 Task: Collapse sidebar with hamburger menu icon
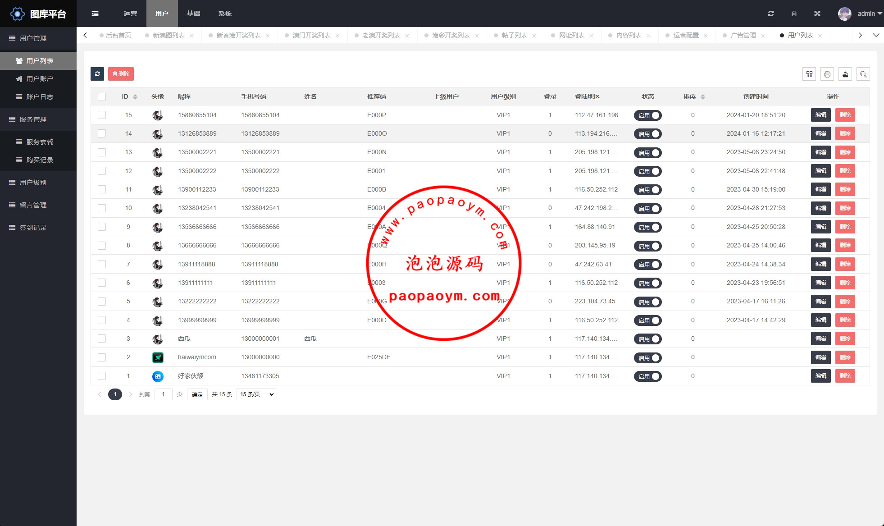[x=95, y=14]
